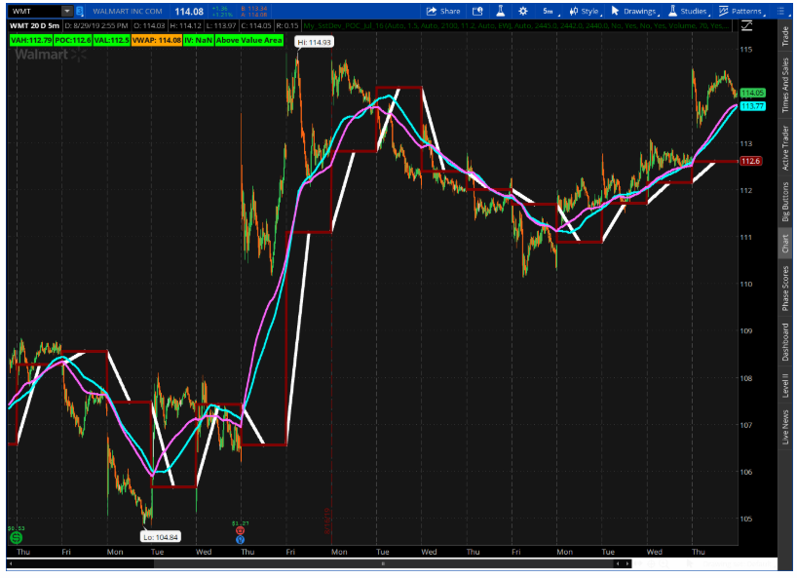
Task: Click the cyan 113.77 price axis tag
Action: 752,106
